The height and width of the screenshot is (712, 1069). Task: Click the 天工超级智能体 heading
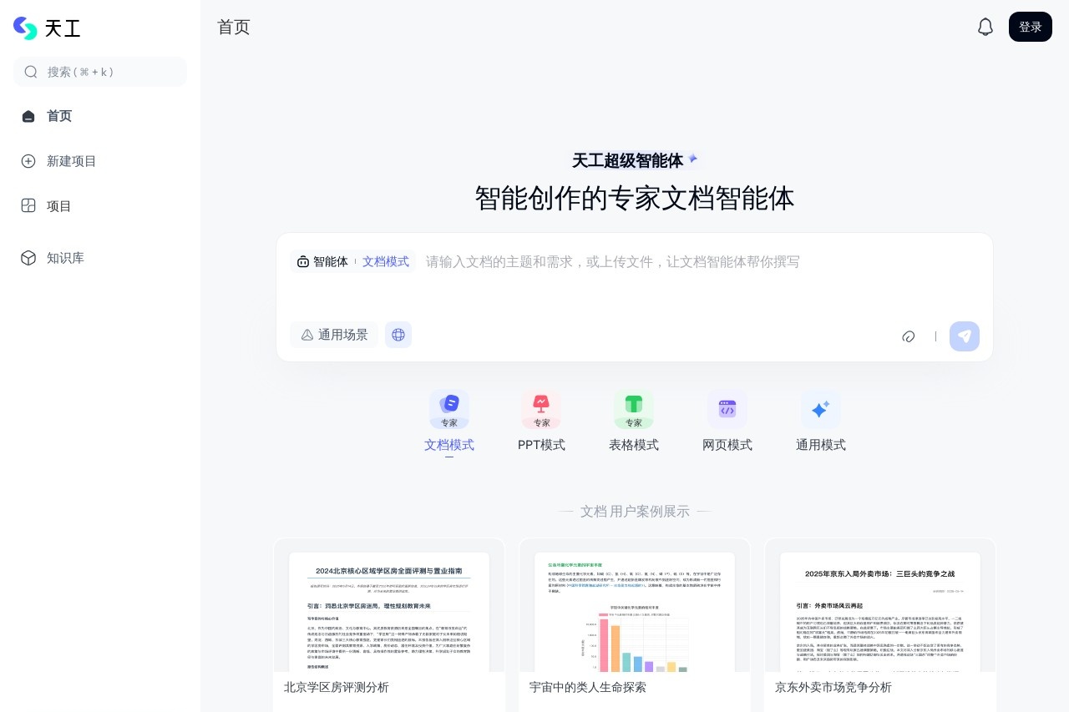click(x=627, y=160)
